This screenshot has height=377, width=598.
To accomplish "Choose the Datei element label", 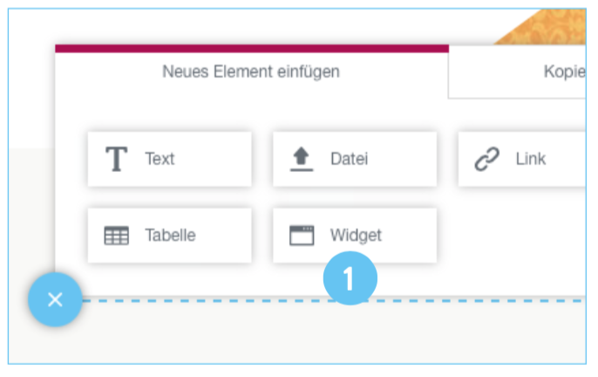I will [x=349, y=159].
